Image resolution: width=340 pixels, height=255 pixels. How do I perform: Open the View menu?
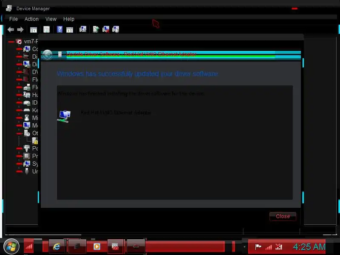51,19
